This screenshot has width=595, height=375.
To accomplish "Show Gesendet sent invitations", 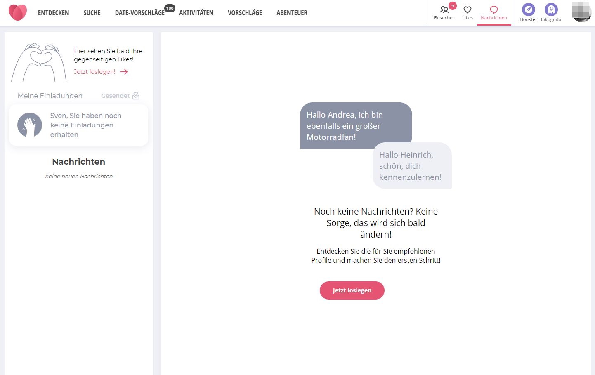I will pyautogui.click(x=115, y=96).
